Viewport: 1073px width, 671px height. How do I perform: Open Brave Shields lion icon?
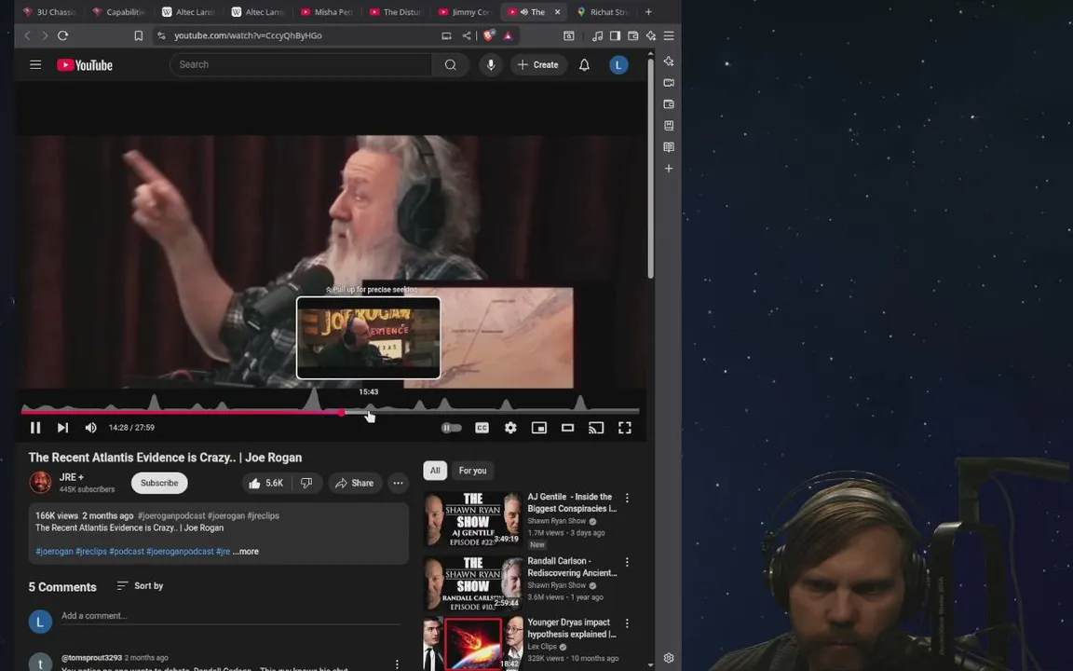[489, 35]
